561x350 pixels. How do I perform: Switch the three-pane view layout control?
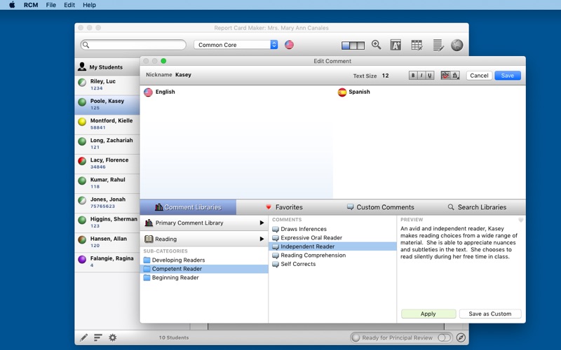click(x=353, y=45)
